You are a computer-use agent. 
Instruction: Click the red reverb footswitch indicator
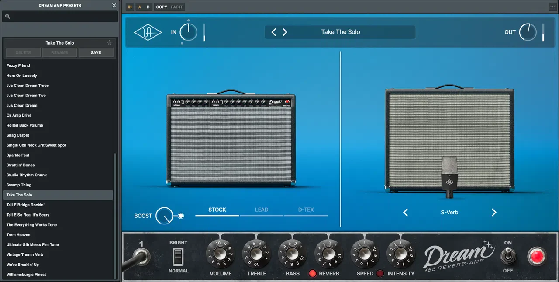313,273
